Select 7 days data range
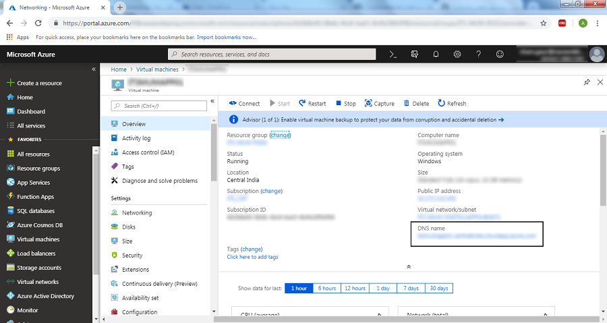 411,288
